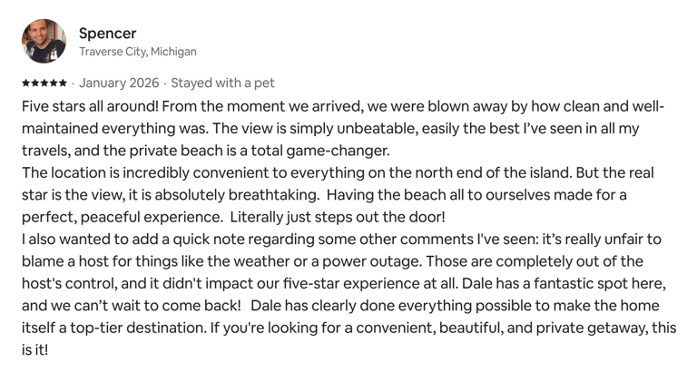697x372 pixels.
Task: Click the phrase five-star experience at all
Action: tap(370, 284)
